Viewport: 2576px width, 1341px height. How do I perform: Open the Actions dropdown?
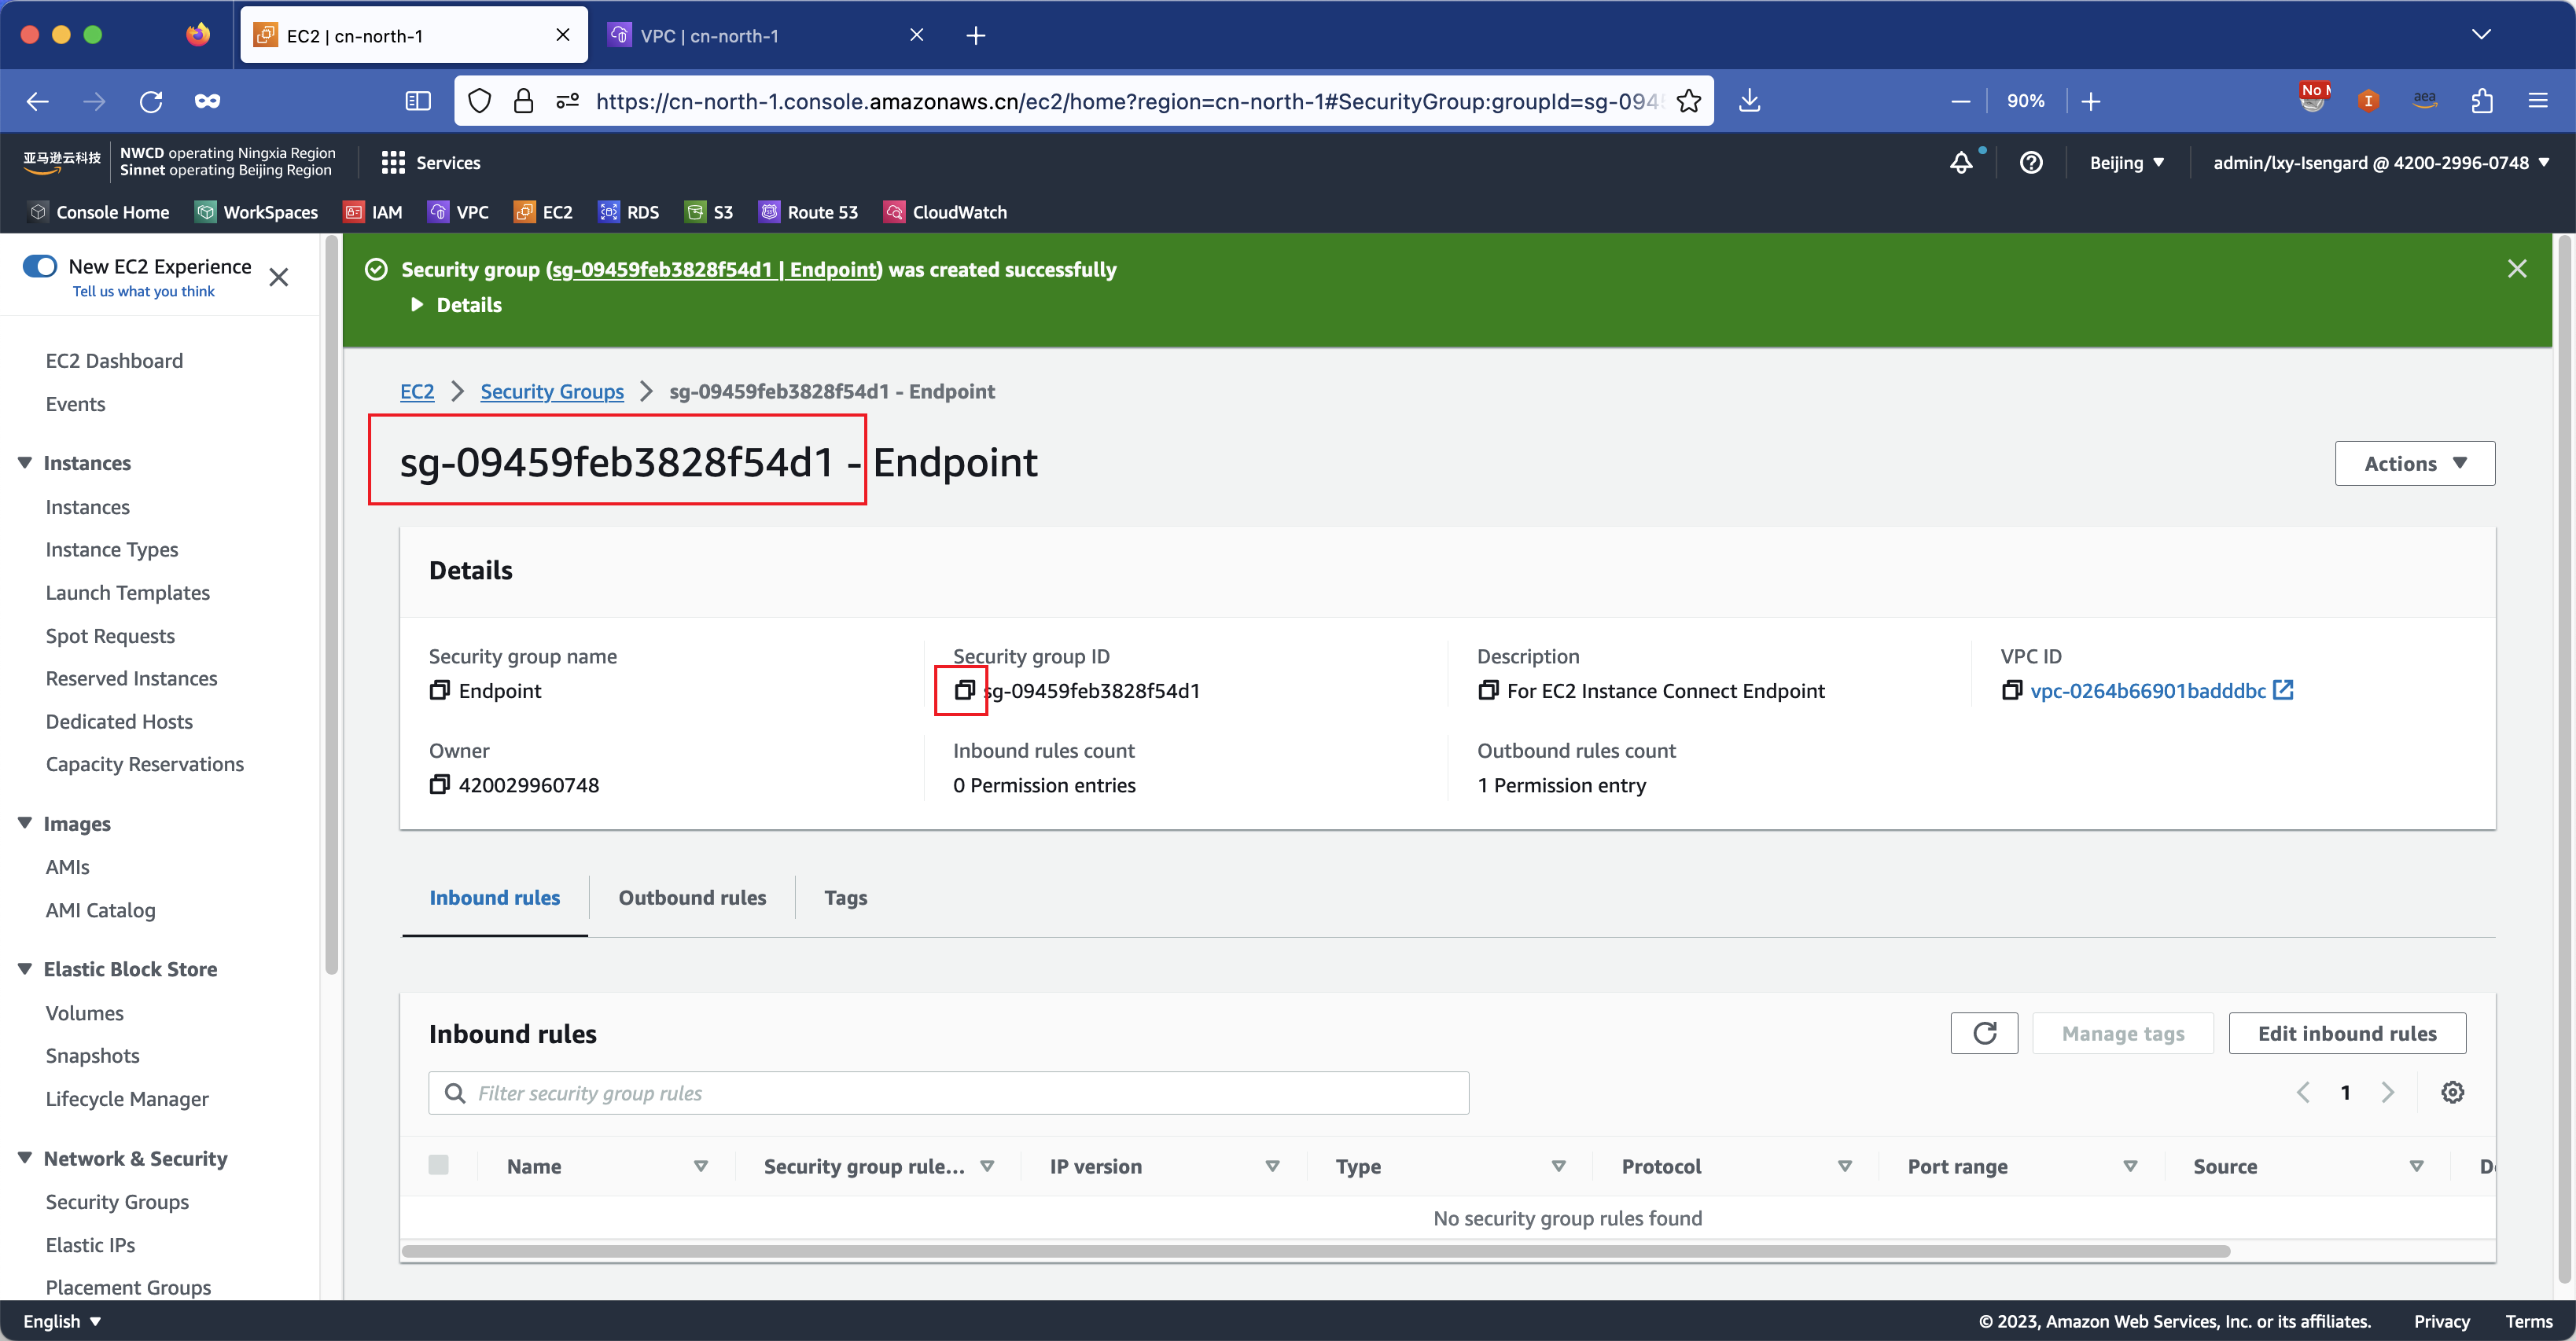point(2415,463)
